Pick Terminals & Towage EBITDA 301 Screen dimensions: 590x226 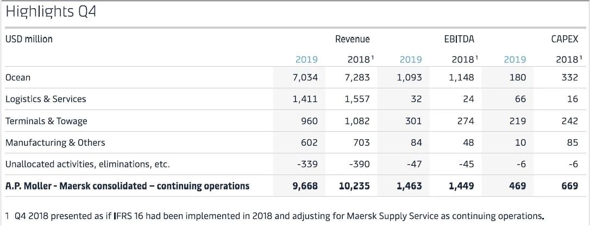coord(413,121)
